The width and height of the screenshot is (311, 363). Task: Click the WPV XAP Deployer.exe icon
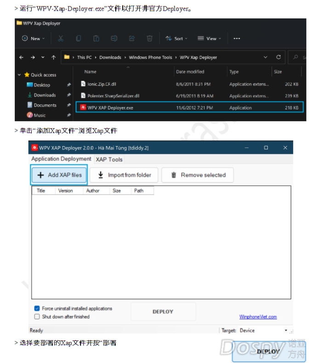click(x=83, y=108)
